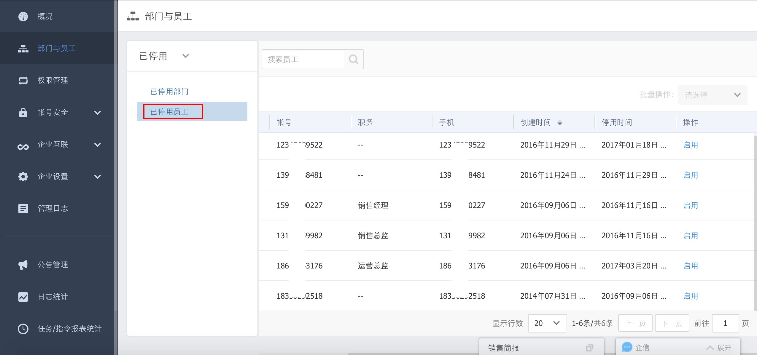The width and height of the screenshot is (757, 355).
Task: Click the sidebar vertical scrollbar
Action: (x=116, y=156)
